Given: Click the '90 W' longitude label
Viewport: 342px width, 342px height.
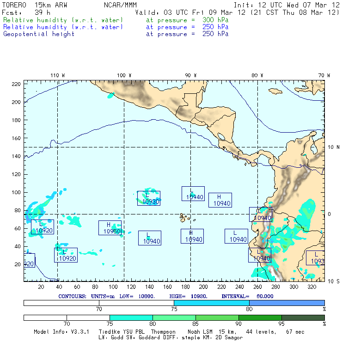Looking at the screenshot, I should (x=190, y=75).
